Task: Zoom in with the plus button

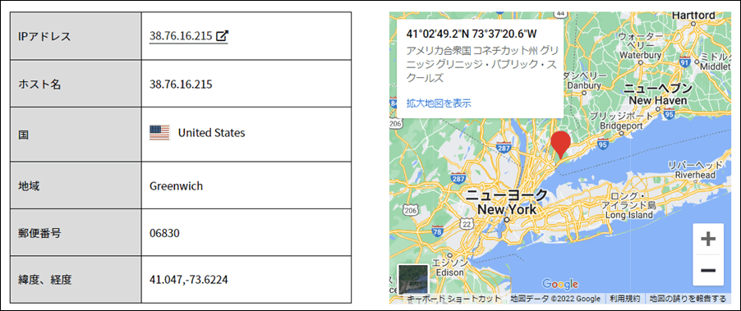Action: click(708, 240)
